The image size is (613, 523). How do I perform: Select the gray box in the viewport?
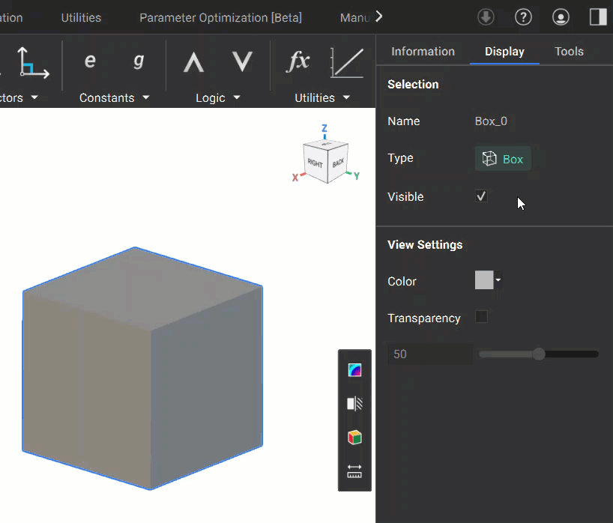pyautogui.click(x=142, y=368)
